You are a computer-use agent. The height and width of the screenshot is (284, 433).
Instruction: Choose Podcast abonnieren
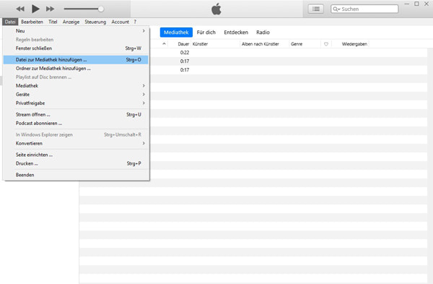(x=76, y=124)
